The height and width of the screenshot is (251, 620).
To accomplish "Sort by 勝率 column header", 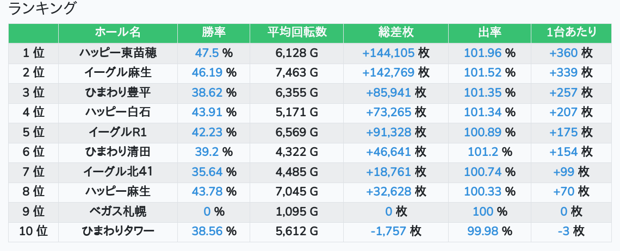I will (213, 33).
